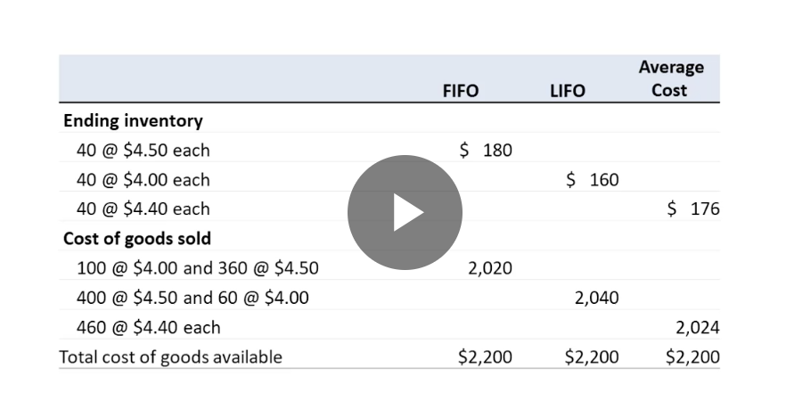Click the 460 @ $4.40 each label
The height and width of the screenshot is (401, 786).
point(148,327)
